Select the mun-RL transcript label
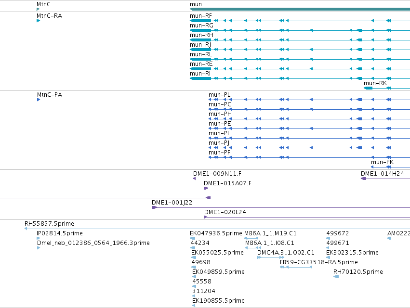The height and width of the screenshot is (308, 410). click(x=201, y=54)
